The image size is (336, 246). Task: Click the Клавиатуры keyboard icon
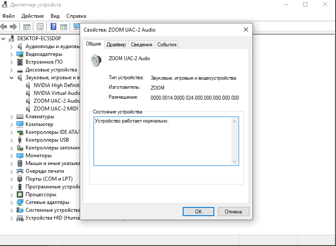click(20, 117)
